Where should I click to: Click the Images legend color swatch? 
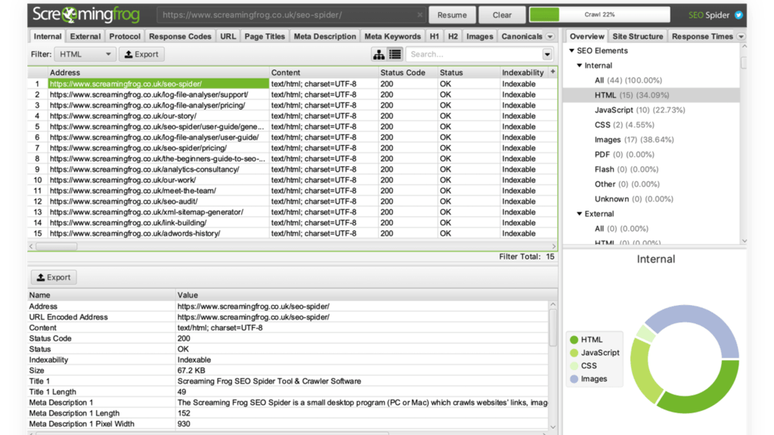(574, 379)
